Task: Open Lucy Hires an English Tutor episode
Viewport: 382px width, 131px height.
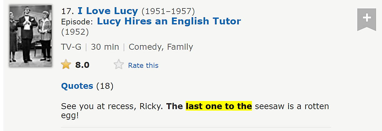Action: pos(169,21)
